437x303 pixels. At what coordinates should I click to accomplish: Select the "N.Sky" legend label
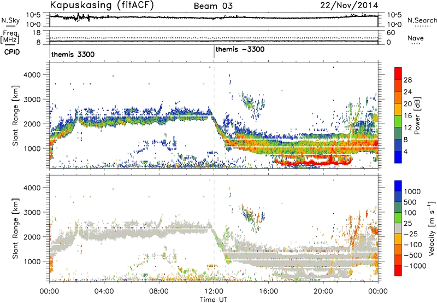[x=10, y=20]
